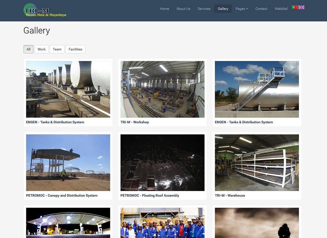Image resolution: width=327 pixels, height=238 pixels.
Task: Switch language with the UK flag
Action: pos(301,7)
